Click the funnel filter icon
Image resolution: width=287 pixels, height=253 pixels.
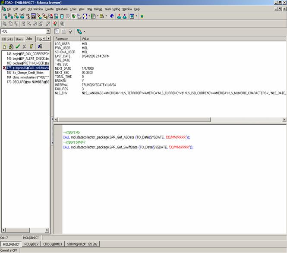coord(70,31)
